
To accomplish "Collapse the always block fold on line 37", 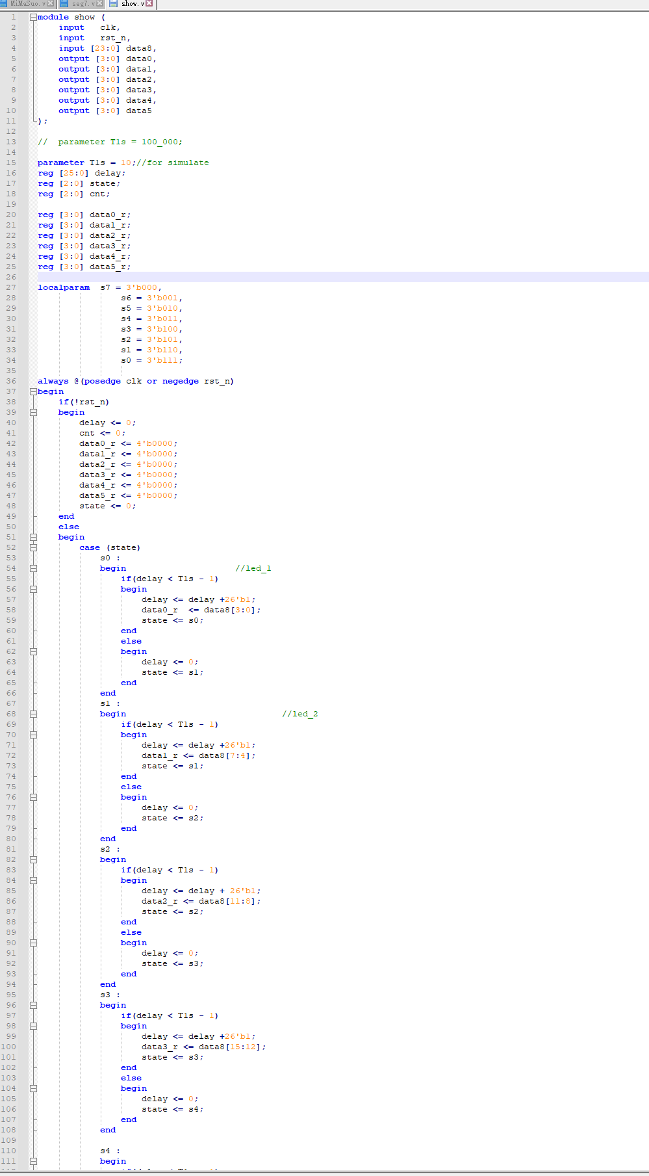I will 33,391.
